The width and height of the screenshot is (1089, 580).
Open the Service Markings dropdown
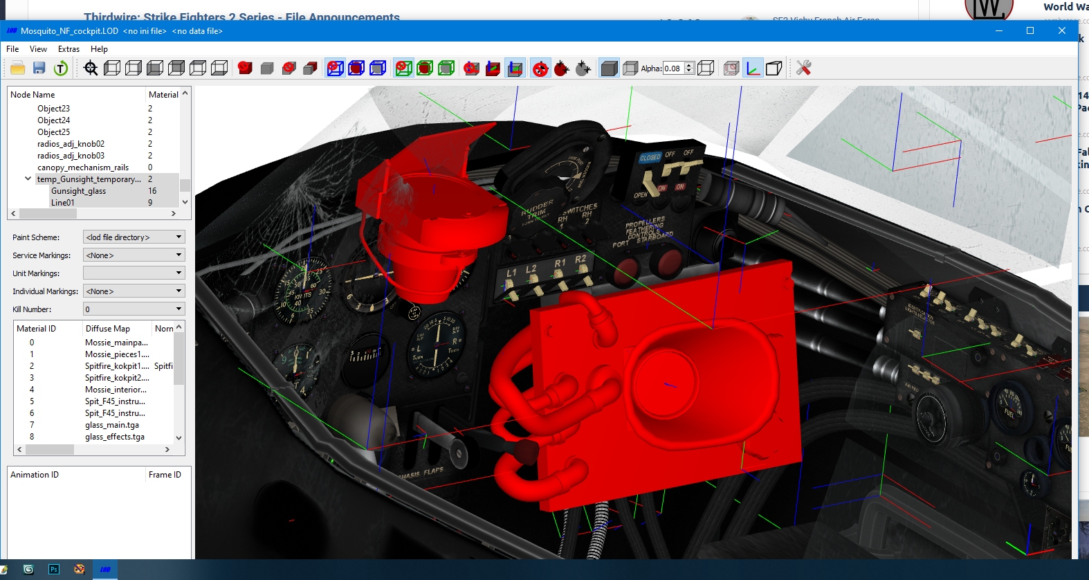pos(134,255)
